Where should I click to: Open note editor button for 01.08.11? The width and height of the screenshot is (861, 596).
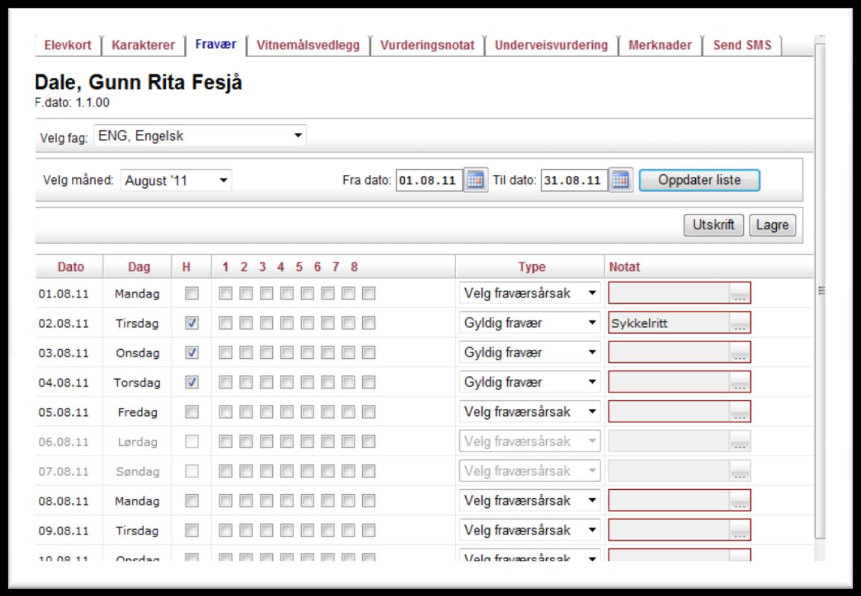pos(740,294)
